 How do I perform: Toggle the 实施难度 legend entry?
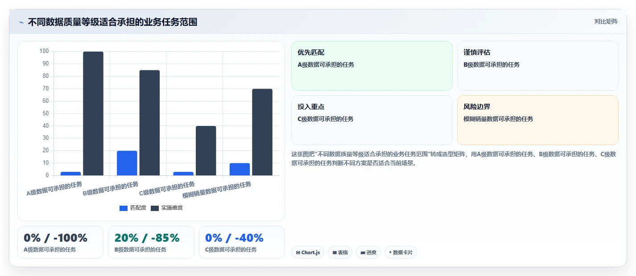click(167, 208)
